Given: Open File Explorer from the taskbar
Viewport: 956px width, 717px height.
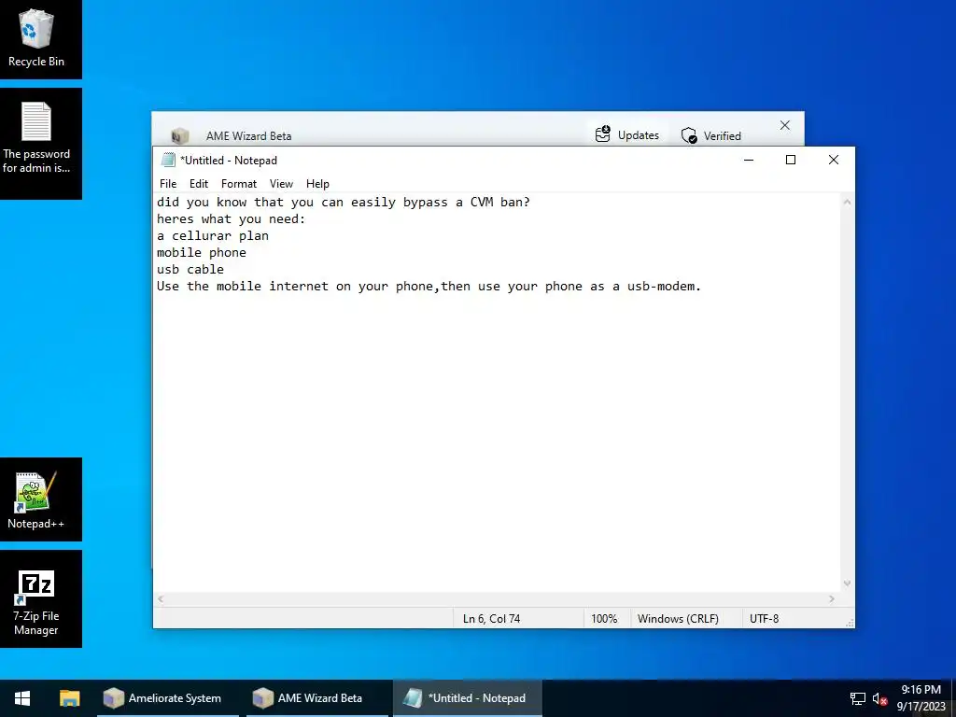Looking at the screenshot, I should click(x=69, y=698).
